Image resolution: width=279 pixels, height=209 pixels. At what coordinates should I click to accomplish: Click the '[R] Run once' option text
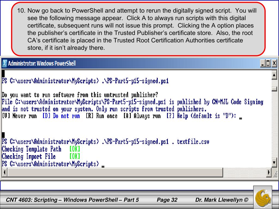coord(101,116)
